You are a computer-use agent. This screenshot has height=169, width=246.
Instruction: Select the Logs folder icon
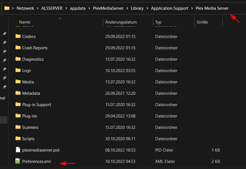[18, 70]
